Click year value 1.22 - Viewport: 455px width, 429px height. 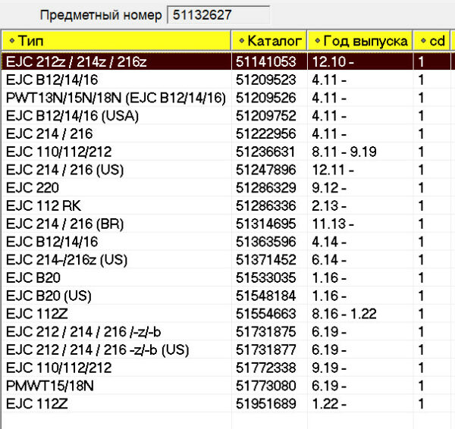click(x=329, y=403)
